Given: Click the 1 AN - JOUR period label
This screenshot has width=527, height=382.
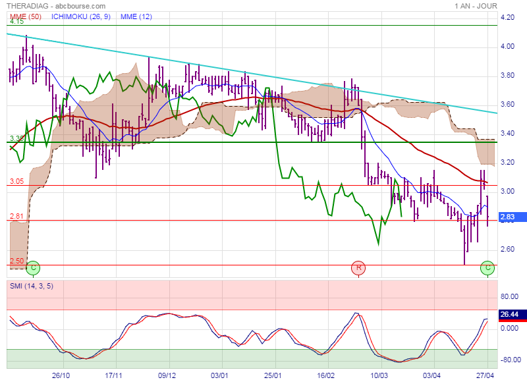Looking at the screenshot, I should [x=476, y=6].
